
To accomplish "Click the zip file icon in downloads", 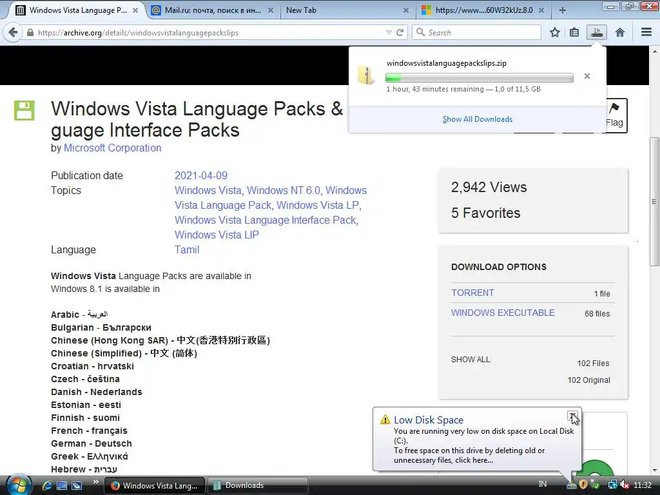I will pos(365,76).
